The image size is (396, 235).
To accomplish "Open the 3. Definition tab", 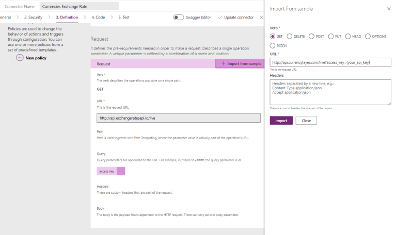I will click(x=67, y=18).
